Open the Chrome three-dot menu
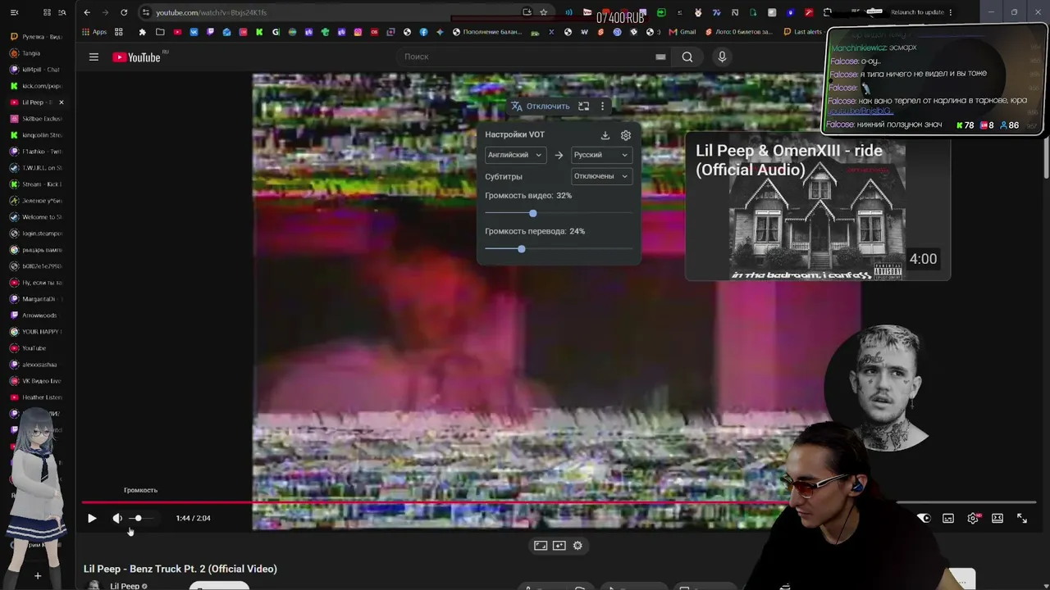Viewport: 1050px width, 590px height. click(951, 12)
